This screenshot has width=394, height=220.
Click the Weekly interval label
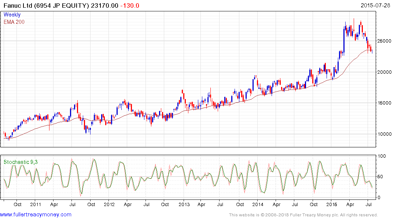(12, 15)
